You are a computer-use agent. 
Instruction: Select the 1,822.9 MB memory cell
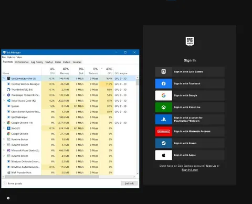(64, 101)
